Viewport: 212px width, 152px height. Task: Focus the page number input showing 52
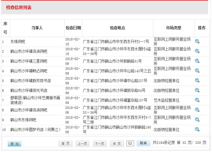[130, 143]
